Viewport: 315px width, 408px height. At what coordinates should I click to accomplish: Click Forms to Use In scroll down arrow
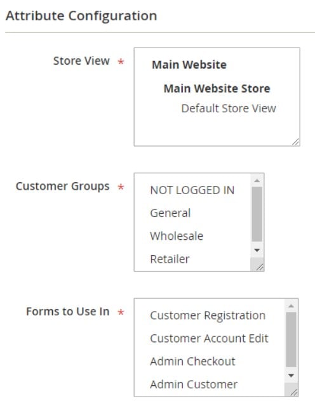point(291,376)
